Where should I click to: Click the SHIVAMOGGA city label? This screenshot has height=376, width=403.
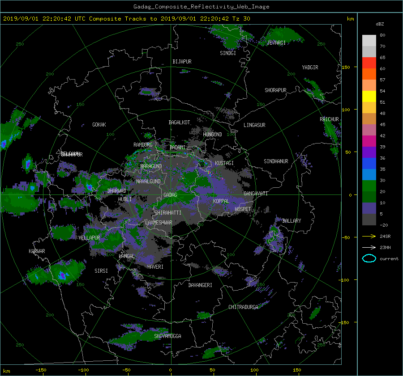point(167,336)
